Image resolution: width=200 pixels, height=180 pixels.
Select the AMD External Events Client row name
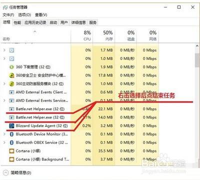click(41, 92)
